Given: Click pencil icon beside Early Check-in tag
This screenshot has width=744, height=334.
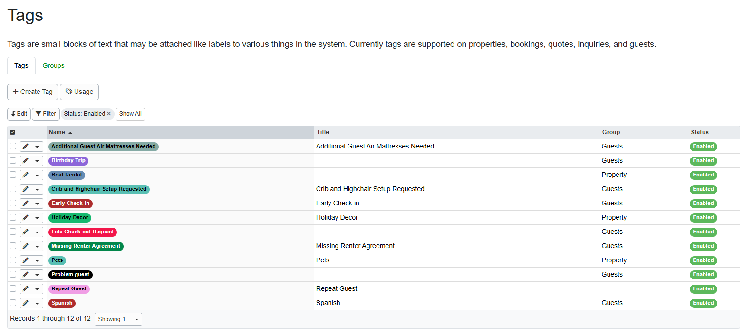Looking at the screenshot, I should 26,204.
